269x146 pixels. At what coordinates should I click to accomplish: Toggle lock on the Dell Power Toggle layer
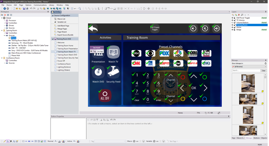coord(235,18)
